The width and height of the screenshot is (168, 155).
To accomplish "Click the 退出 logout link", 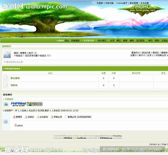I will click(x=67, y=41).
